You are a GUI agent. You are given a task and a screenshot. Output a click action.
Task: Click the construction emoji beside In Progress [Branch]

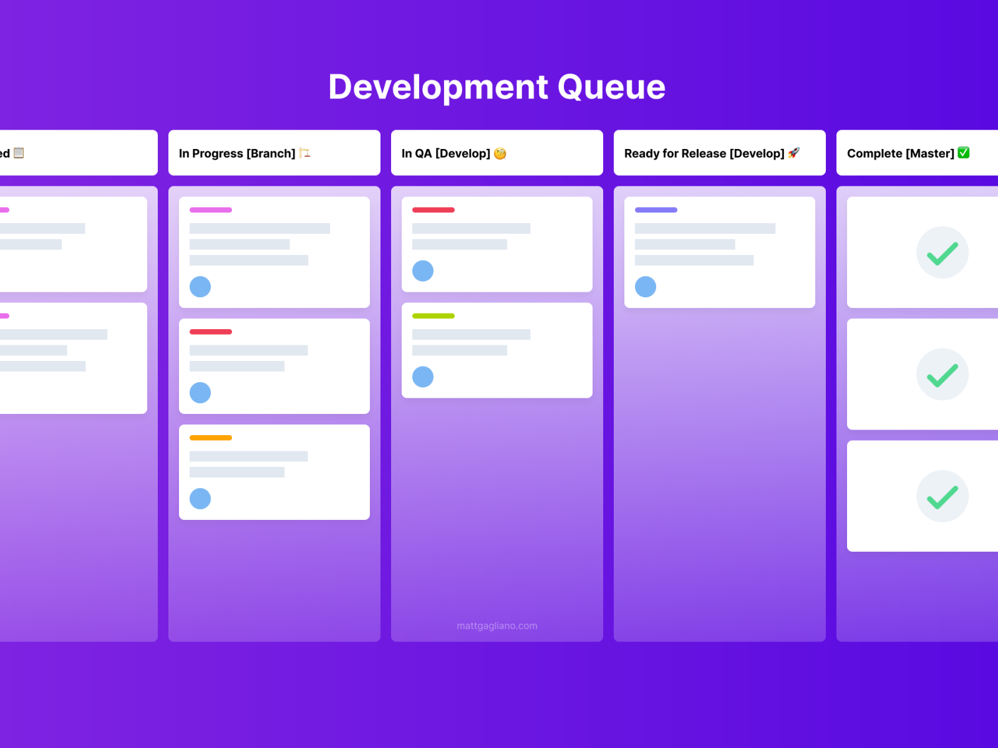click(x=306, y=153)
